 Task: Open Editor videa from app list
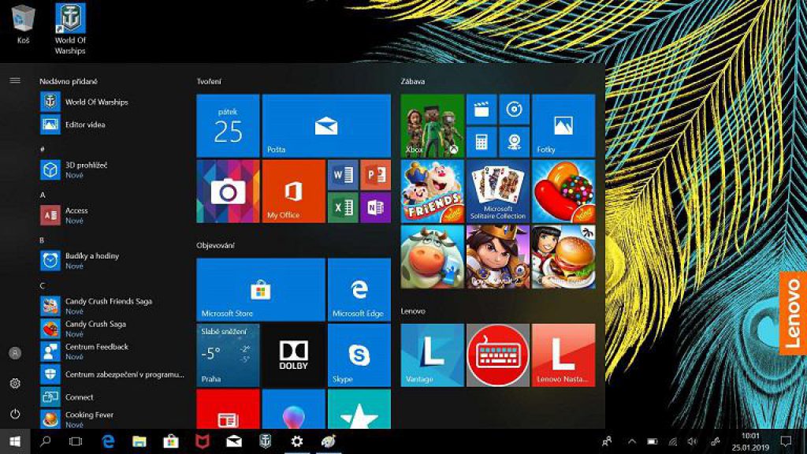pyautogui.click(x=112, y=125)
